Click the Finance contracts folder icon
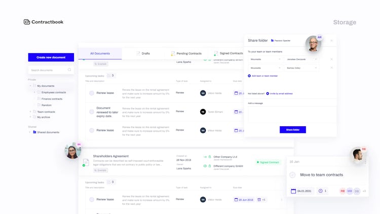 click(x=39, y=98)
